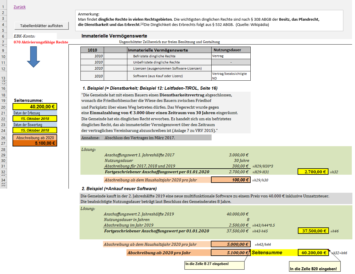355x274 pixels.
Task: Select the orange 5.000,00 € cell
Action: [231, 244]
